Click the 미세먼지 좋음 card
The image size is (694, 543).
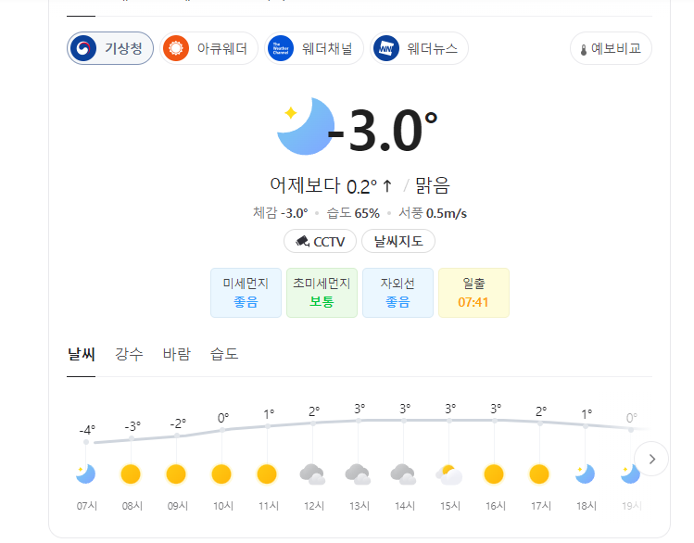tap(246, 293)
